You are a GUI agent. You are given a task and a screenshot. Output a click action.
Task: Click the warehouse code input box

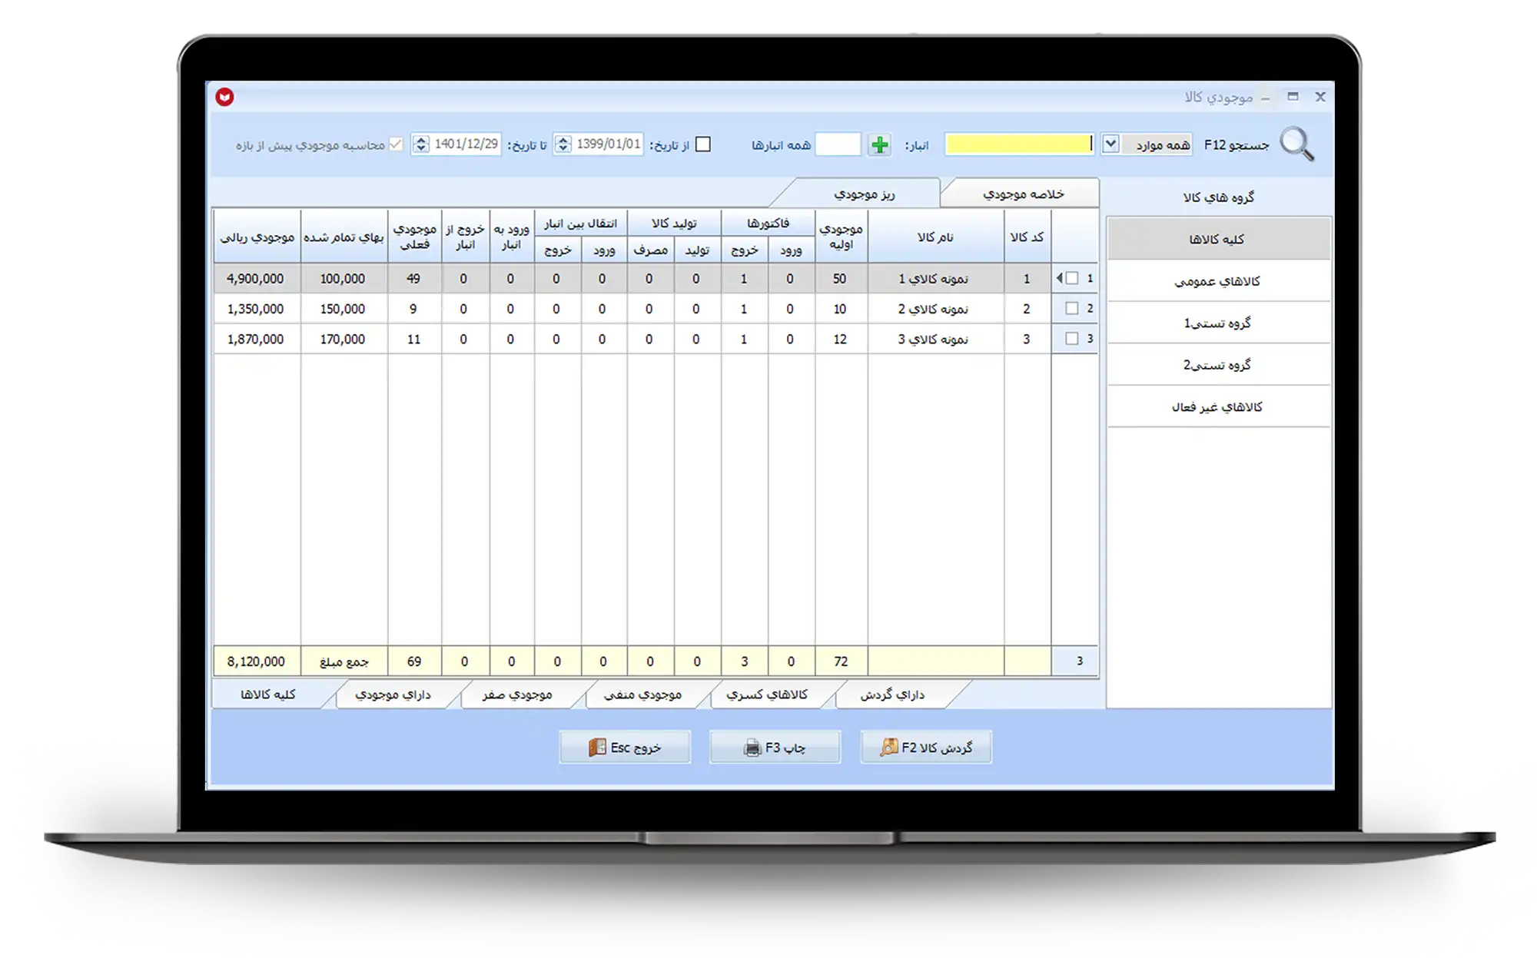838,144
